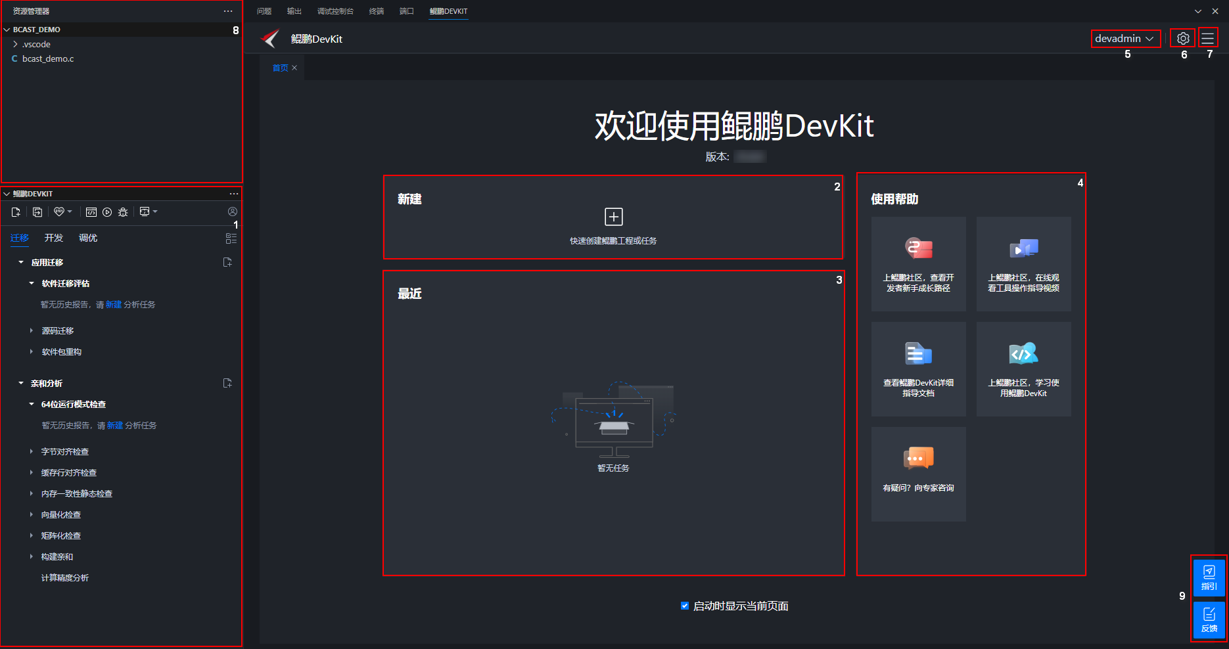
Task: Expand the 字节对齐检查 node
Action: tap(32, 451)
